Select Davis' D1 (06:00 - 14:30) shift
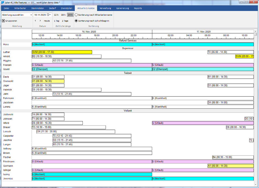Image resolution: width=259 pixels, height=188 pixels. [48, 77]
